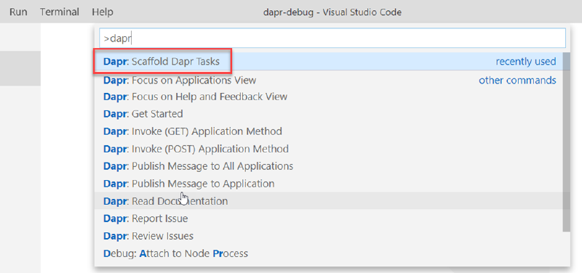The height and width of the screenshot is (273, 582).
Task: Click the 'other commands' label
Action: coord(517,80)
